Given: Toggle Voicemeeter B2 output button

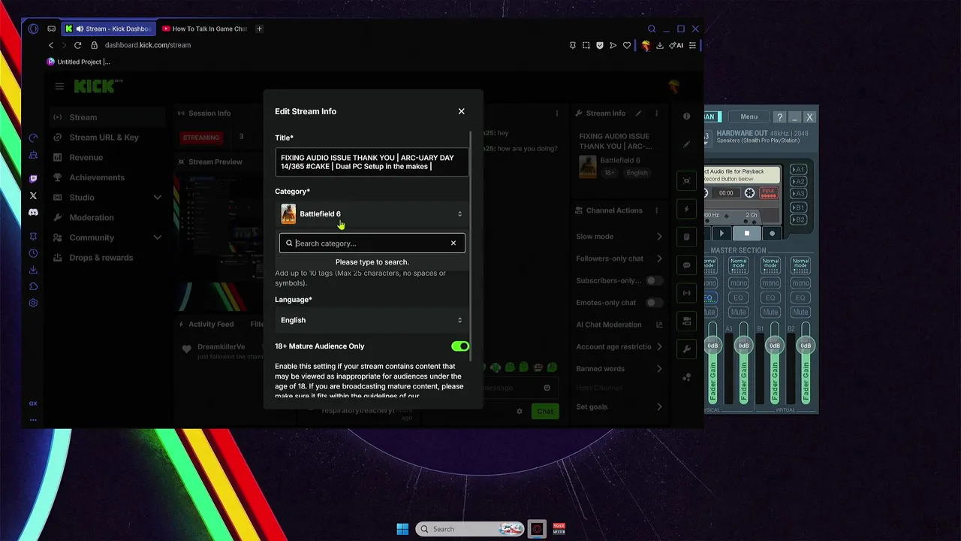Looking at the screenshot, I should 799,219.
